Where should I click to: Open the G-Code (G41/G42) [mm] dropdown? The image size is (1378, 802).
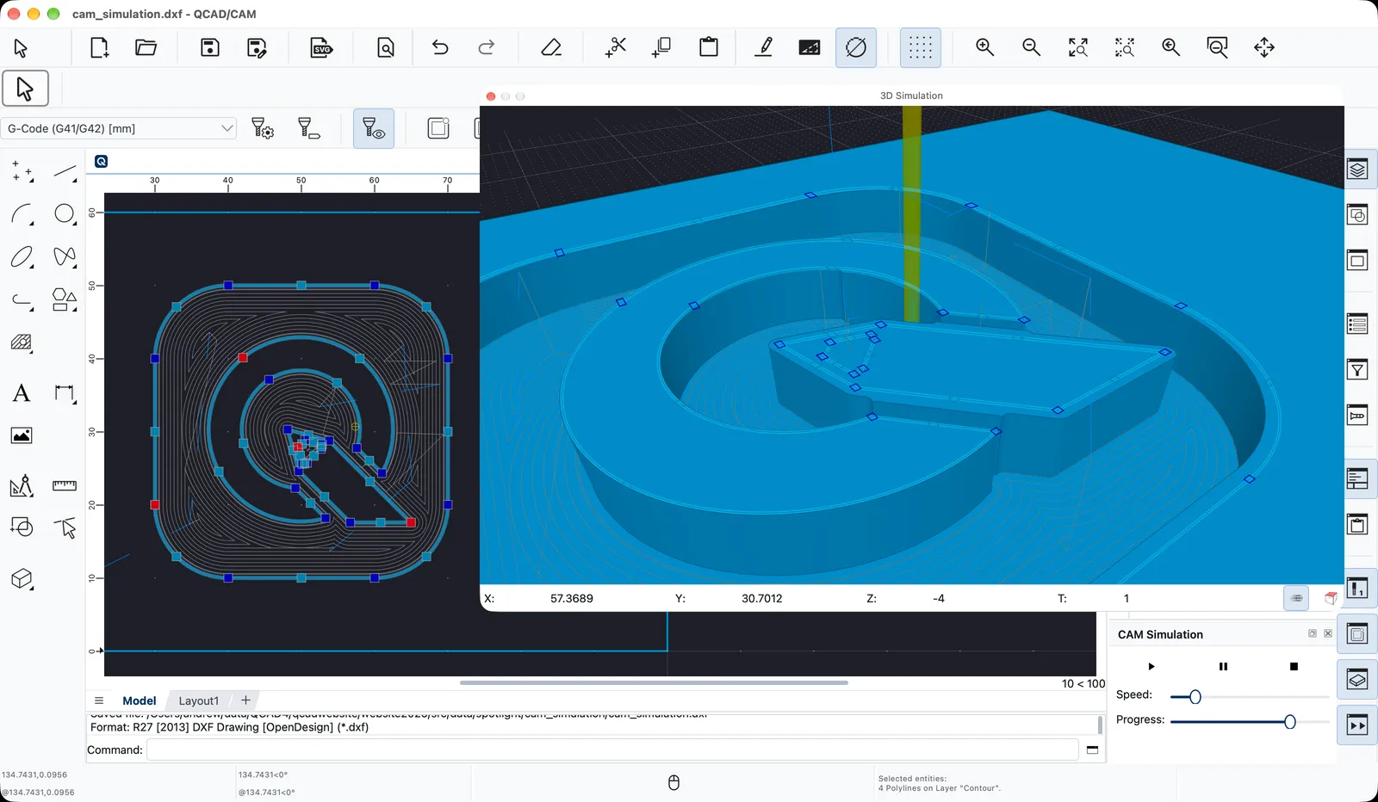[119, 128]
